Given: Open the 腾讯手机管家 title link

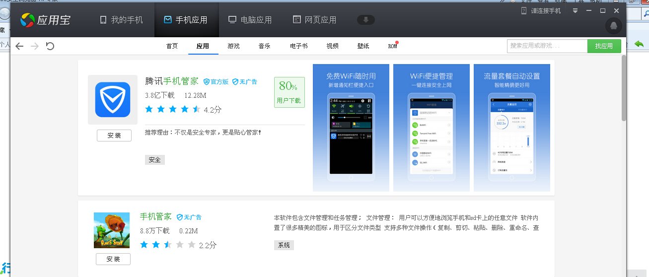Looking at the screenshot, I should coord(172,81).
